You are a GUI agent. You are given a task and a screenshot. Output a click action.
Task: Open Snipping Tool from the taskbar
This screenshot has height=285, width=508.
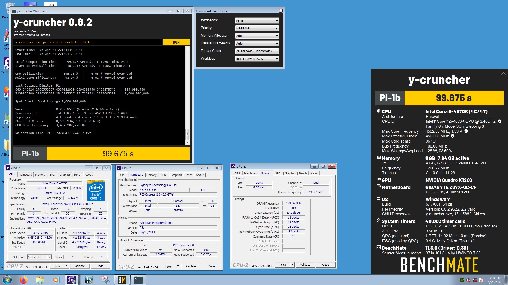105,280
